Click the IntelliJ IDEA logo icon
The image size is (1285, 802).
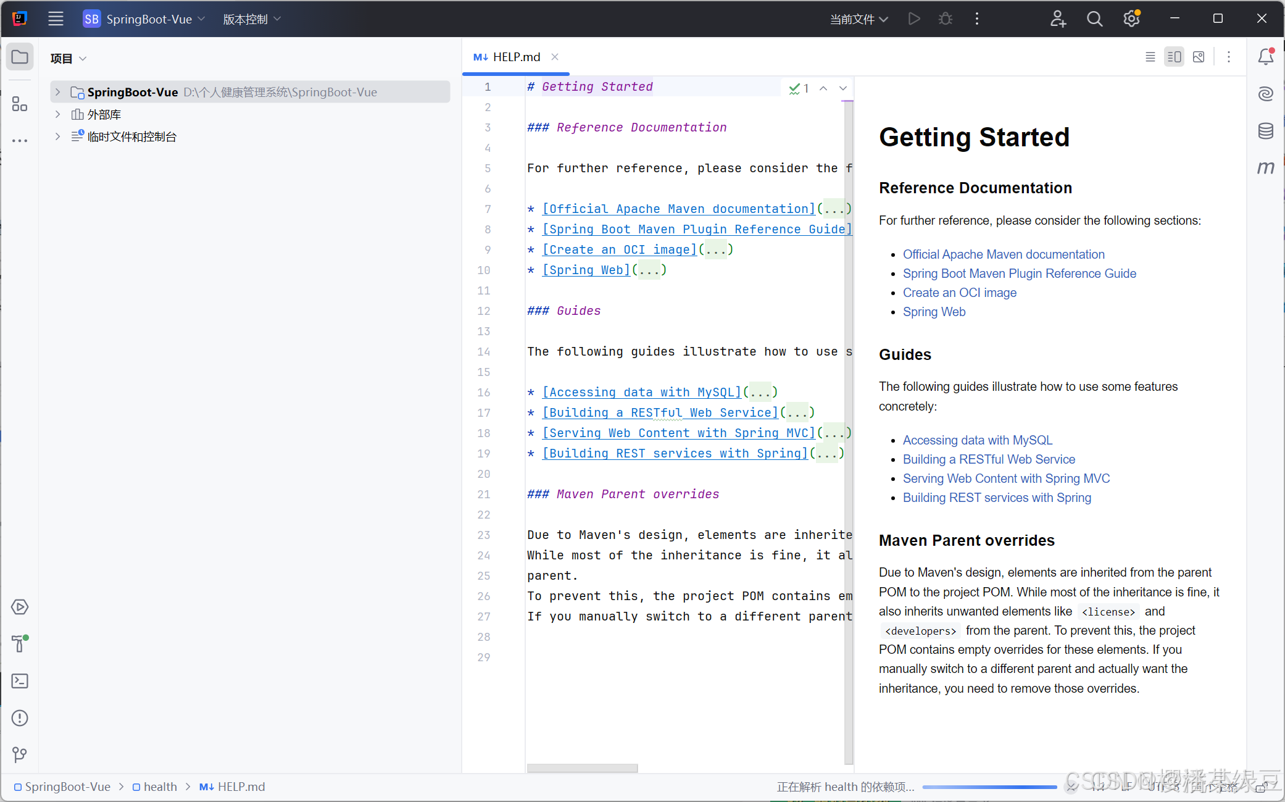point(20,19)
